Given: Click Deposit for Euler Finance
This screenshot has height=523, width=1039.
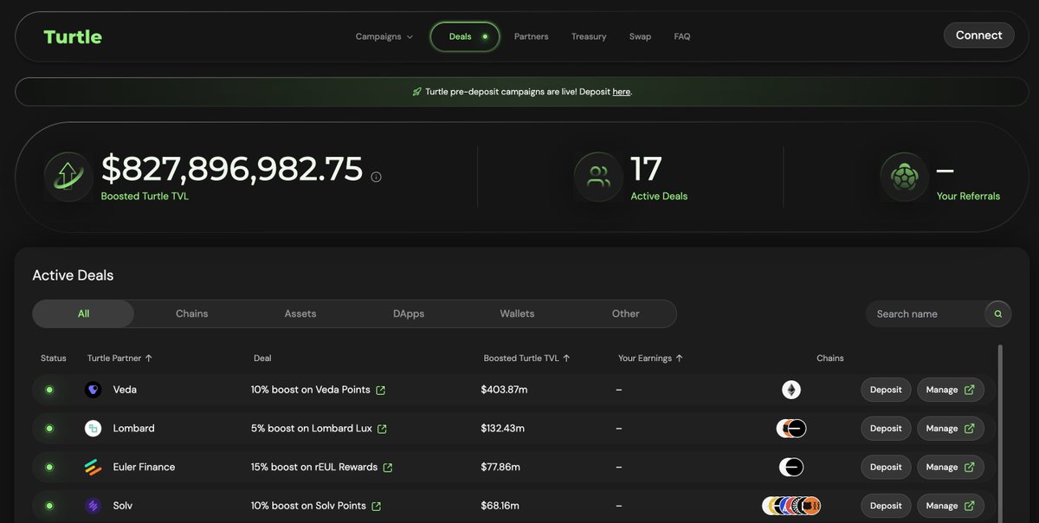Looking at the screenshot, I should pyautogui.click(x=886, y=467).
